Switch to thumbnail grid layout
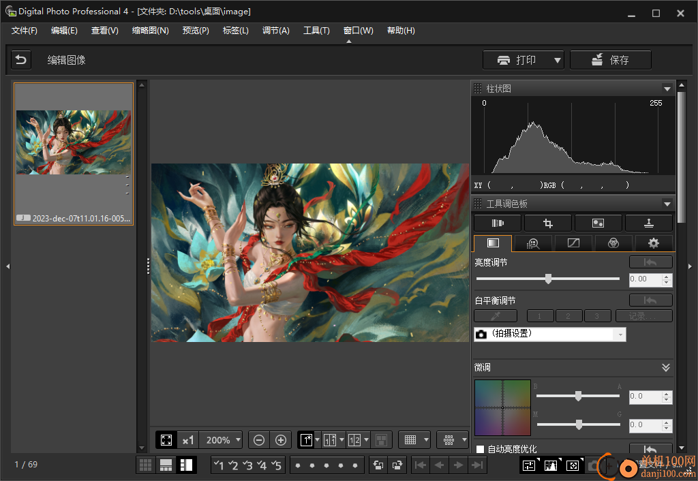The image size is (698, 481). click(146, 465)
